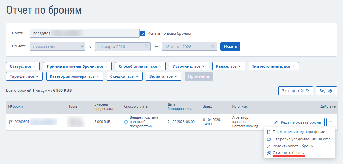Click the flag icon beside booking number
Viewport: 343px width, 164px height.
click(x=10, y=122)
